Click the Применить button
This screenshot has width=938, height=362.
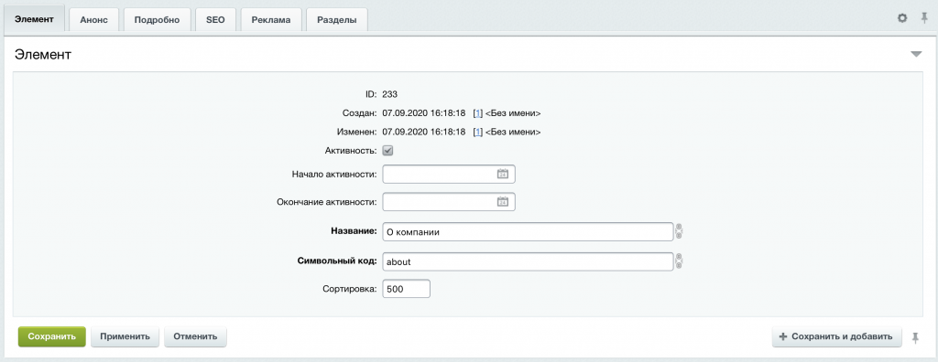tap(125, 336)
